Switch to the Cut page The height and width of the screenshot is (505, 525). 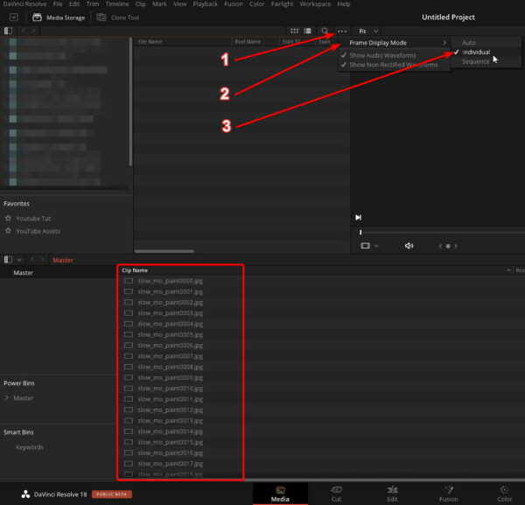336,494
